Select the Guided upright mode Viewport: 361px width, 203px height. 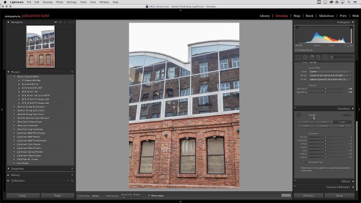(342, 122)
